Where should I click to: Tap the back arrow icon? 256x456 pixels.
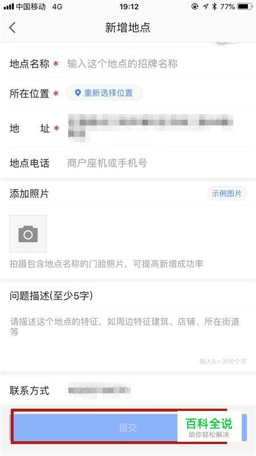tap(13, 28)
